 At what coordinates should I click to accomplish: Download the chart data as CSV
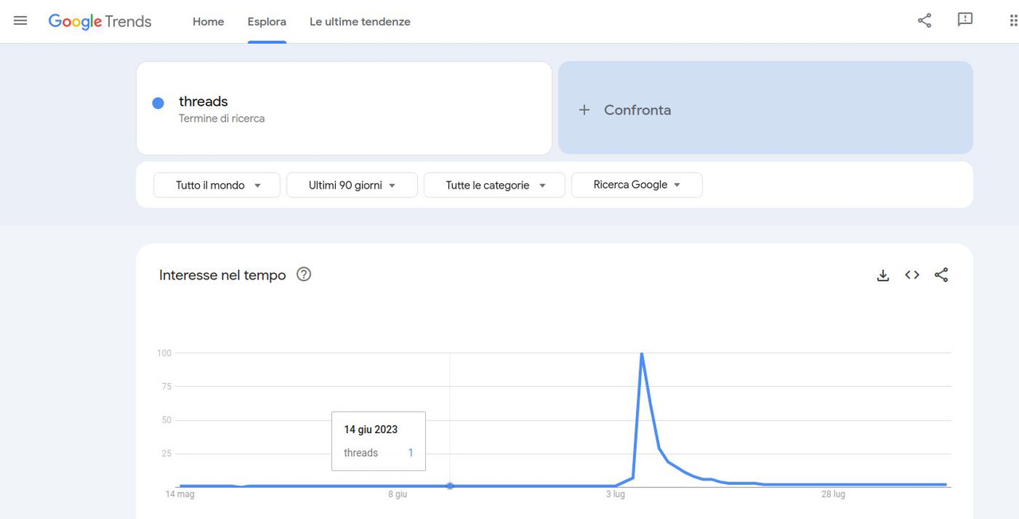click(883, 275)
